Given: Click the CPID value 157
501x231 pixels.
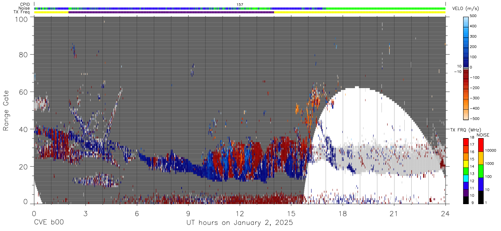Looking at the screenshot, I should [x=240, y=4].
